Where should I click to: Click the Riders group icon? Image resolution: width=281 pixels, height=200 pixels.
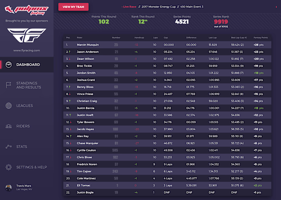pos(8,126)
